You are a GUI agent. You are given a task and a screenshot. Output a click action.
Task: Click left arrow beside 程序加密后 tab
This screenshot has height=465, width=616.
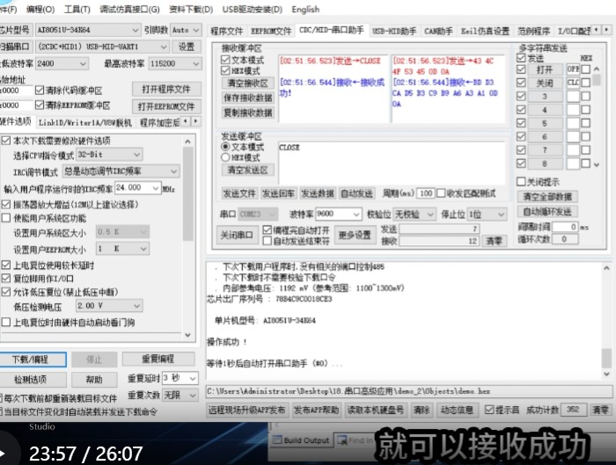click(x=186, y=121)
